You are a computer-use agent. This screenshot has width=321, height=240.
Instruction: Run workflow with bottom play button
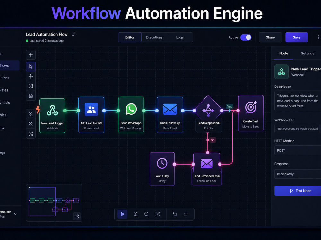tap(122, 214)
